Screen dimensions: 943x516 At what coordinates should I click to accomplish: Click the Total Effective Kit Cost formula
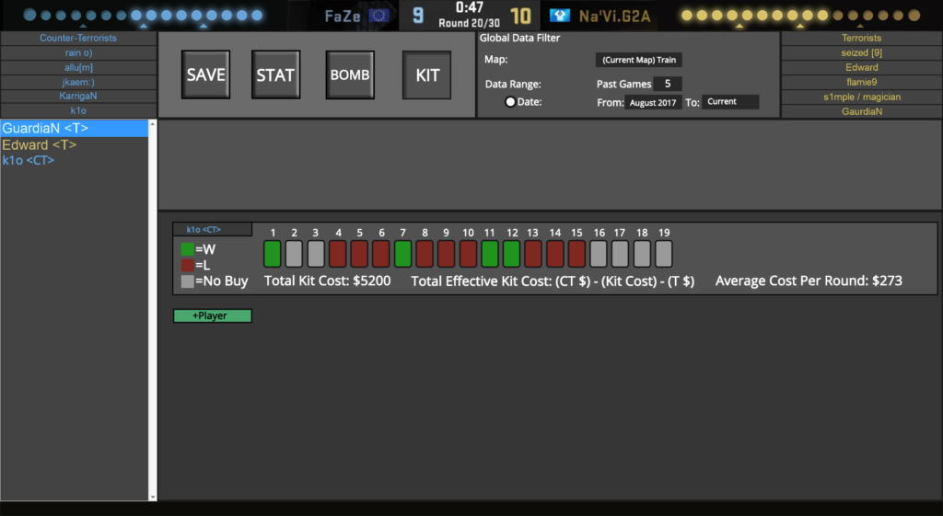(x=553, y=281)
